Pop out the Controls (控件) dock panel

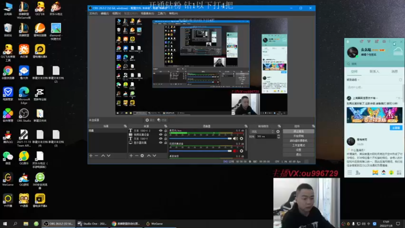pos(313,126)
